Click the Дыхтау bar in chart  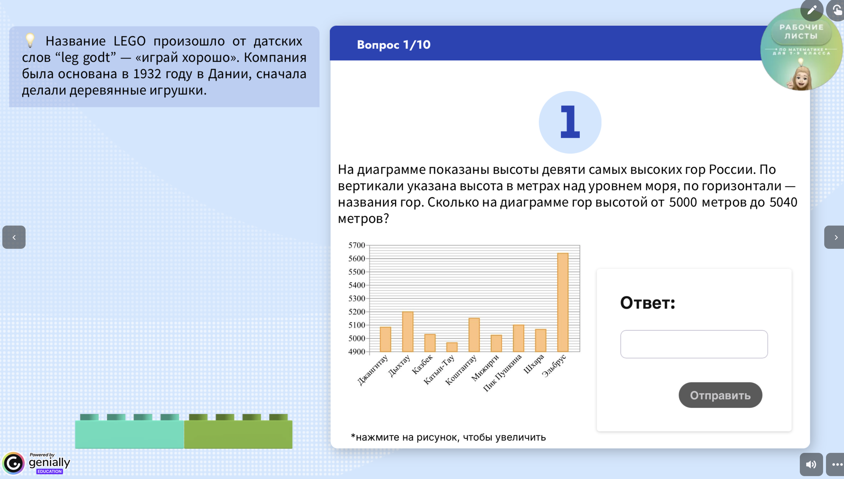tap(408, 332)
